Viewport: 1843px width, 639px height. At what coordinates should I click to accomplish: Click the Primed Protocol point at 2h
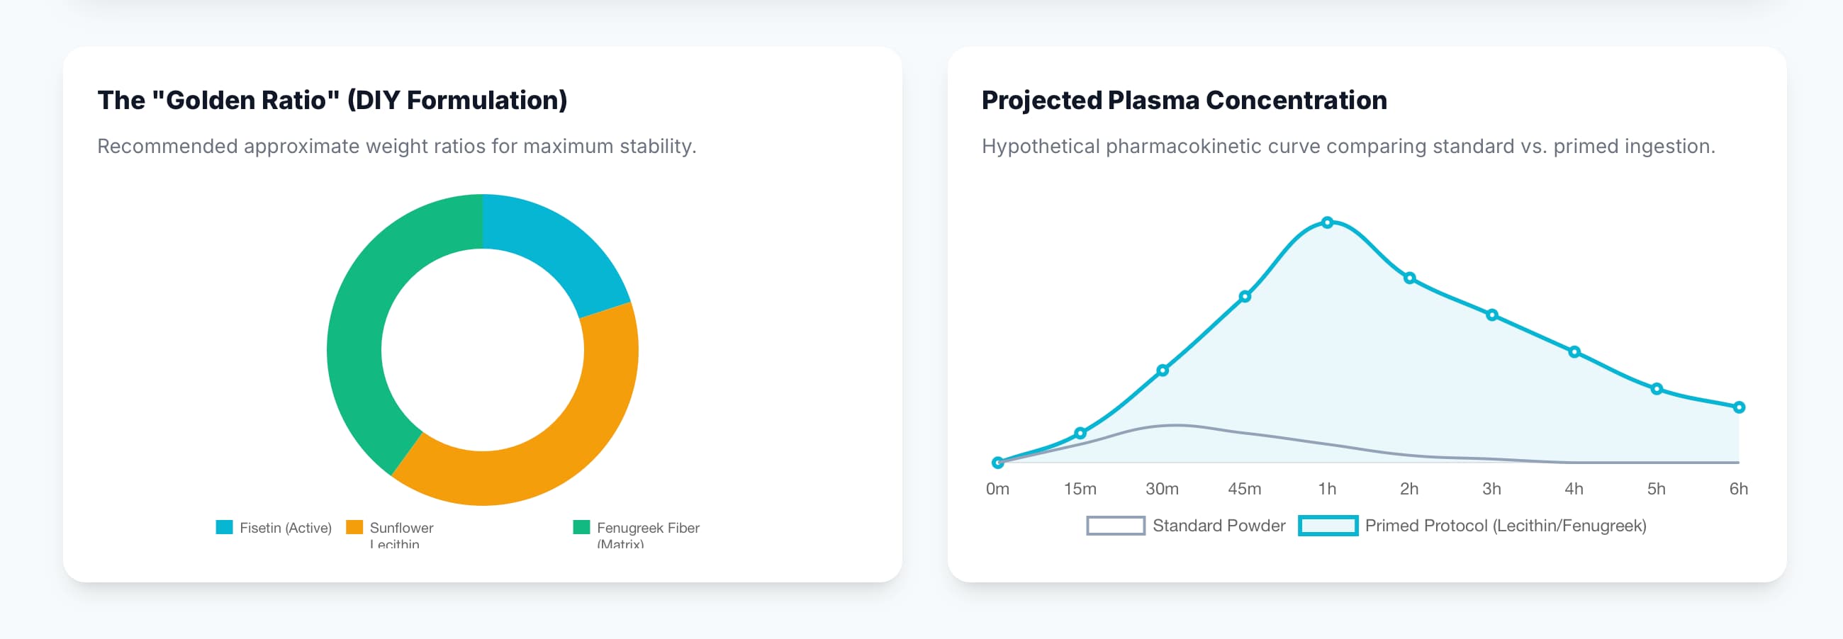click(1409, 278)
